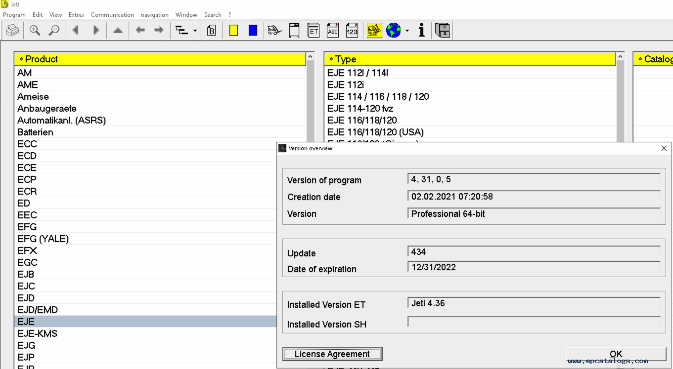
Task: Select type 'EJE 114-120 fvz'
Action: [x=470, y=108]
